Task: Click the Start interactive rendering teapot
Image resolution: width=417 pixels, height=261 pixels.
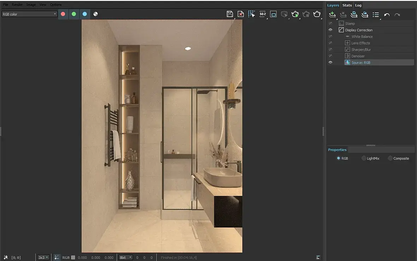Action: click(x=295, y=14)
